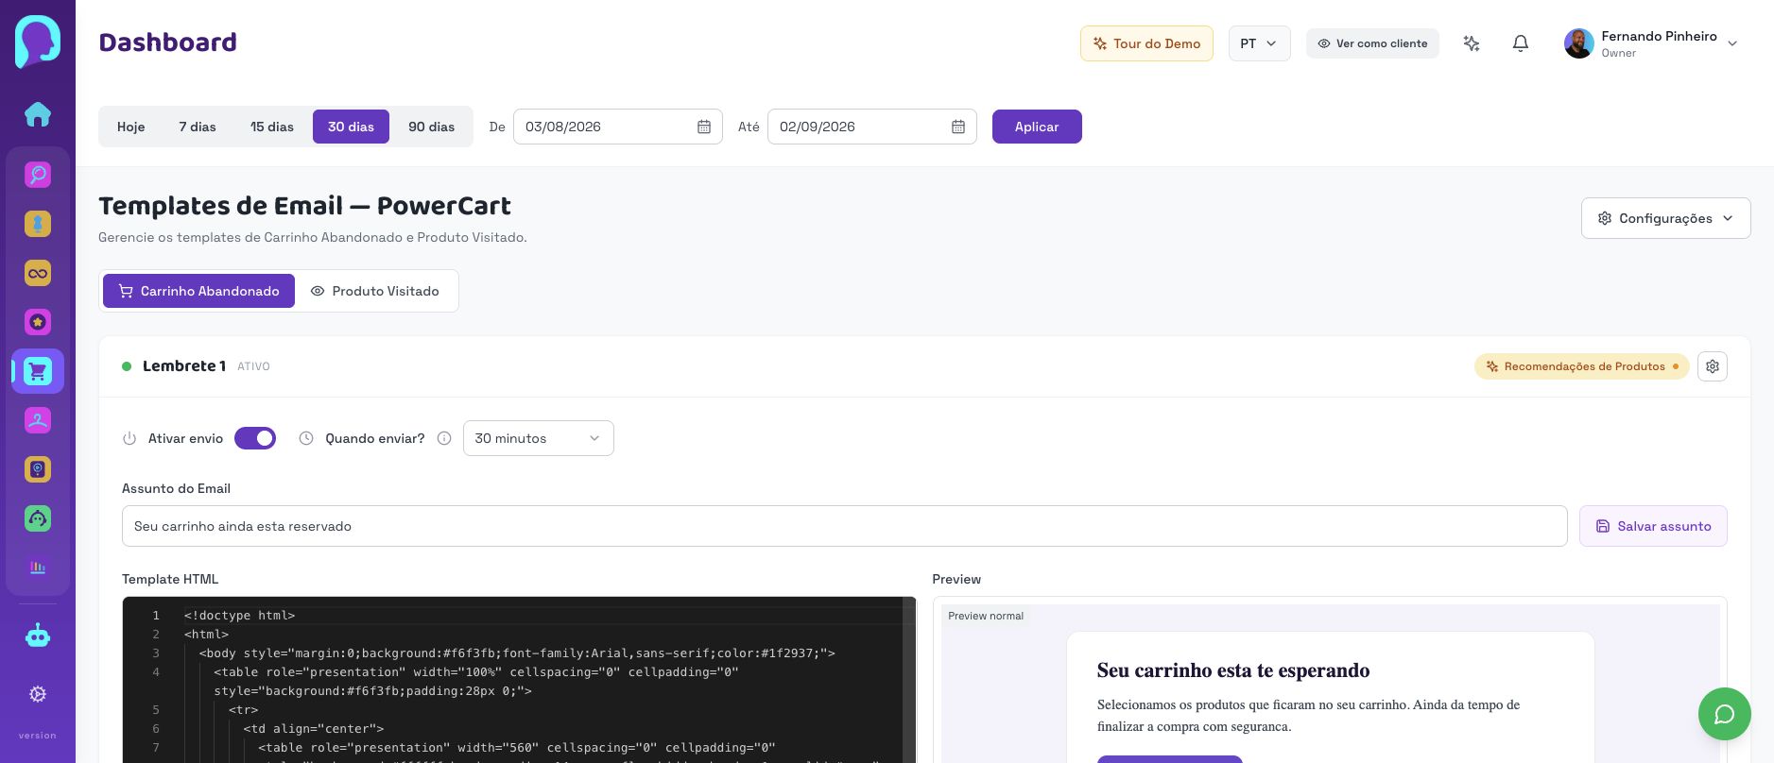Expand the user menu chevron by Owner
This screenshot has width=1774, height=763.
(1732, 43)
